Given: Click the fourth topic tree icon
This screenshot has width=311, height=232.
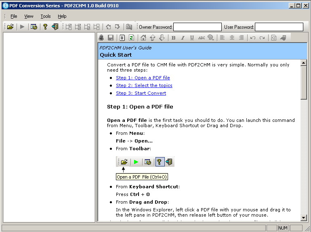Looking at the screenshot, I should pos(97,27).
